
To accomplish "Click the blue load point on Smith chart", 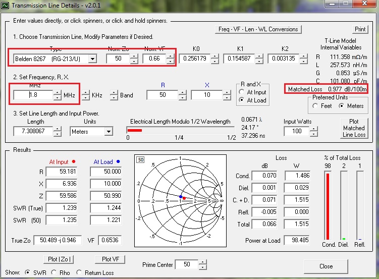I will [x=181, y=197].
